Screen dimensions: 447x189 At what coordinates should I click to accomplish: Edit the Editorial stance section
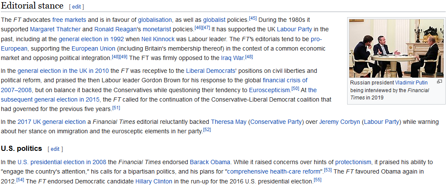pos(76,6)
